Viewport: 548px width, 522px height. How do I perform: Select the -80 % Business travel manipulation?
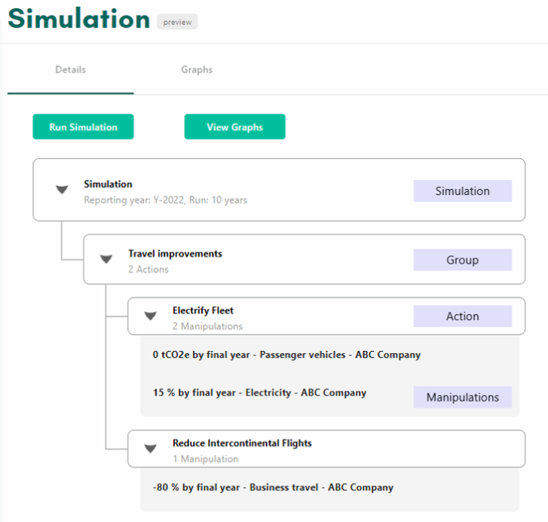(273, 487)
